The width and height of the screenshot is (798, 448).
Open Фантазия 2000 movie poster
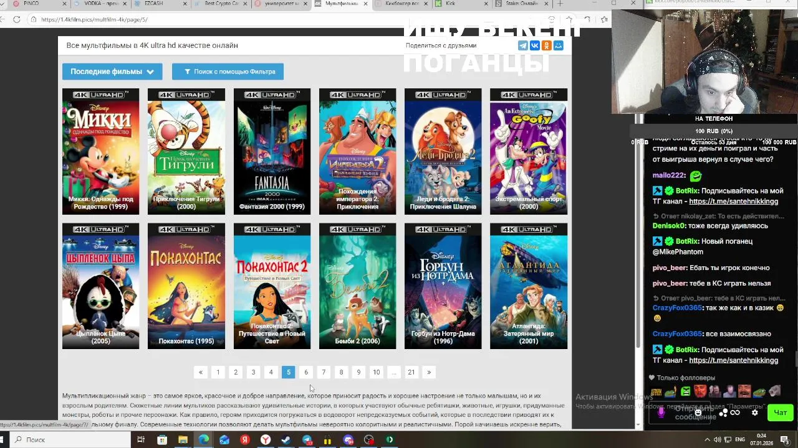click(x=272, y=152)
